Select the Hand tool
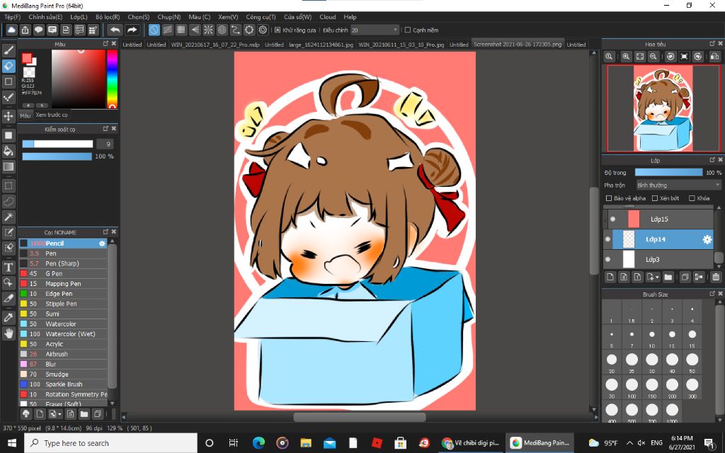Screen dimensions: 725x453 (8, 333)
